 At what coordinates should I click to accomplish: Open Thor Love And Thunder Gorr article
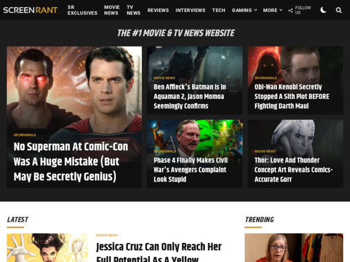coord(293,169)
